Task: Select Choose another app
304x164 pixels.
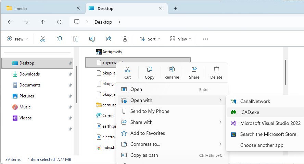Action: 262,145
